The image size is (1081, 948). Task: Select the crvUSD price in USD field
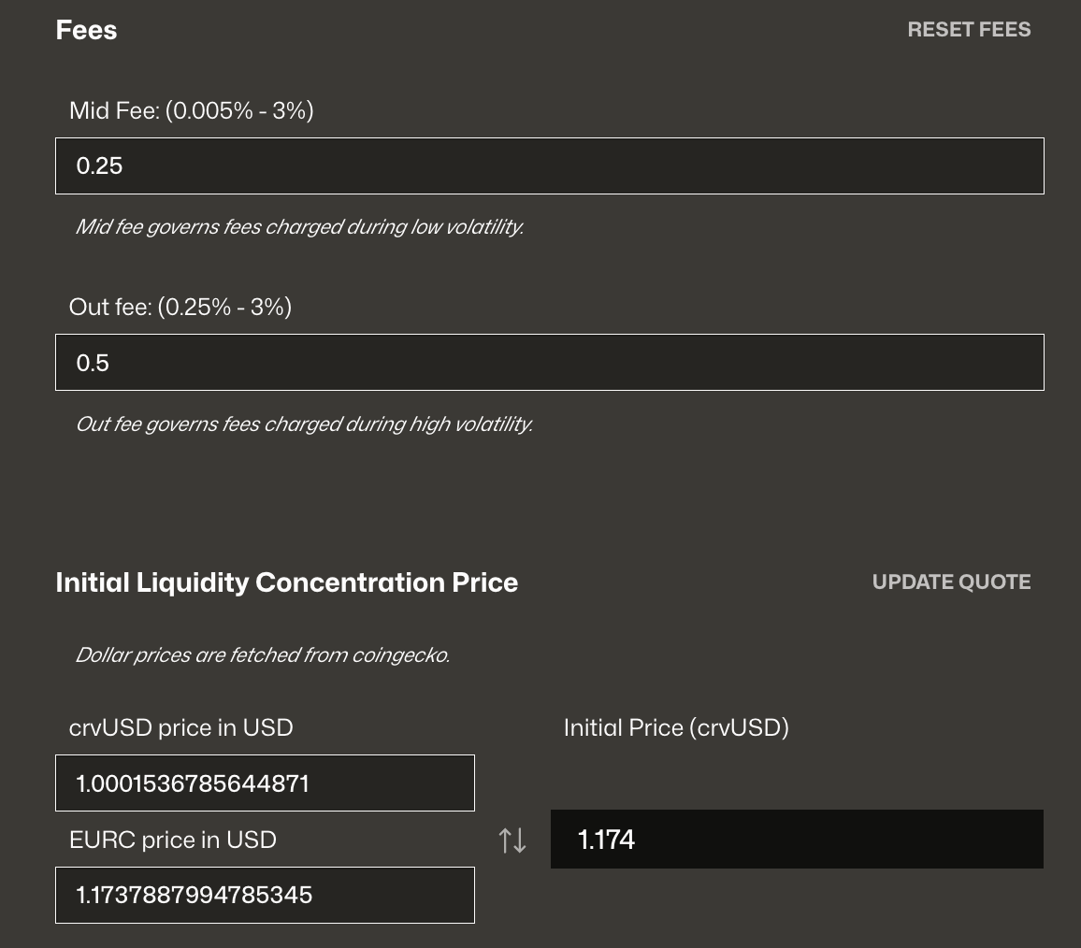265,783
